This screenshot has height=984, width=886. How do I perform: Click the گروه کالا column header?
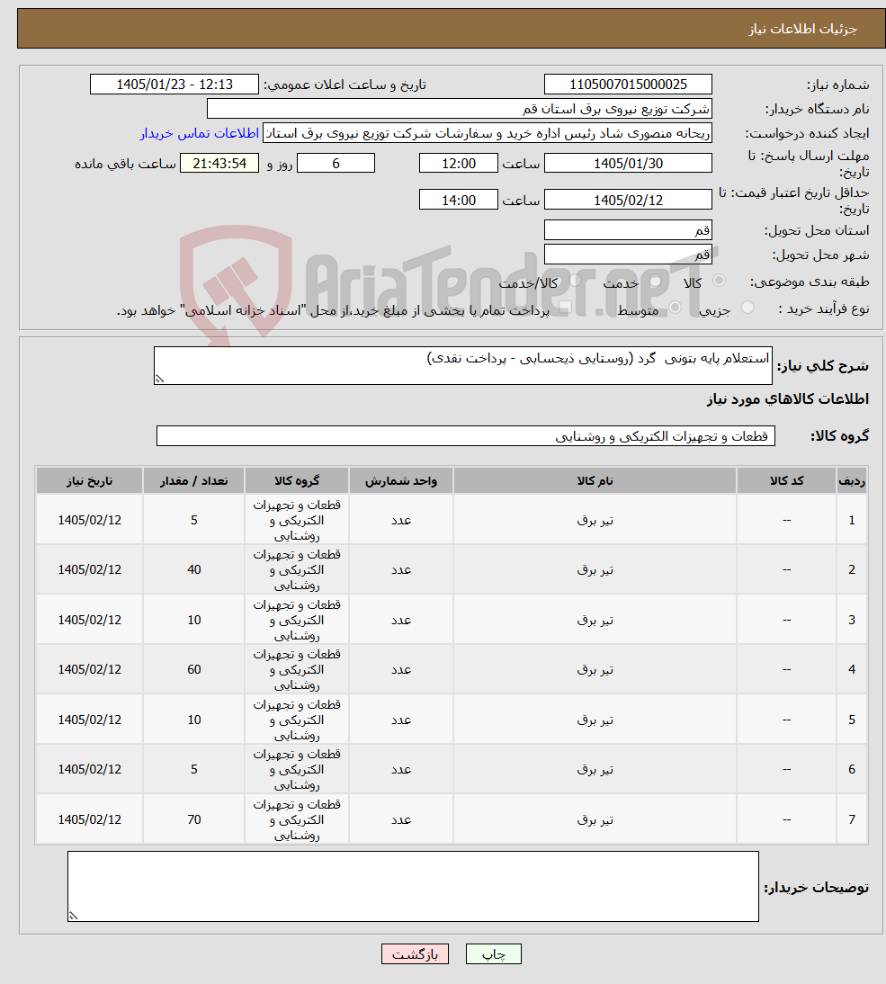pos(297,480)
